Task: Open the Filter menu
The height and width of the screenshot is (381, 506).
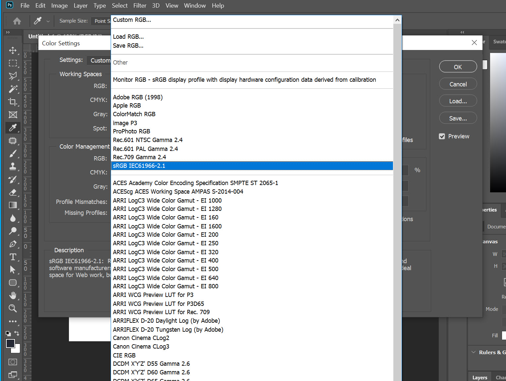Action: (x=140, y=6)
